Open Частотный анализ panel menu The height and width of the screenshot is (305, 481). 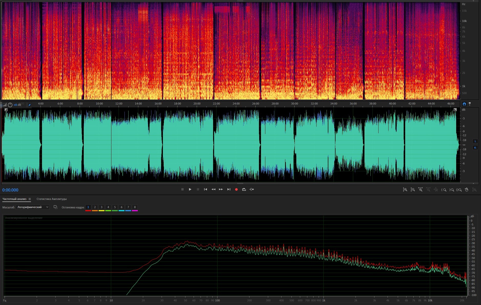tap(30, 199)
